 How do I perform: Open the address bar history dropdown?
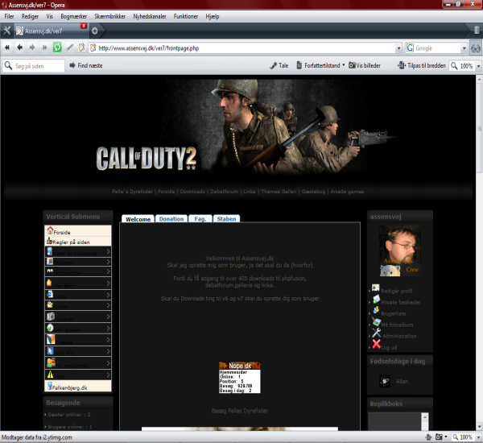tap(399, 48)
